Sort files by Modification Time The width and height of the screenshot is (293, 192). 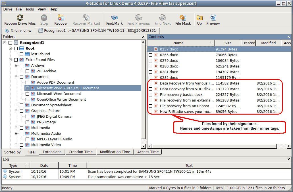point(115,152)
